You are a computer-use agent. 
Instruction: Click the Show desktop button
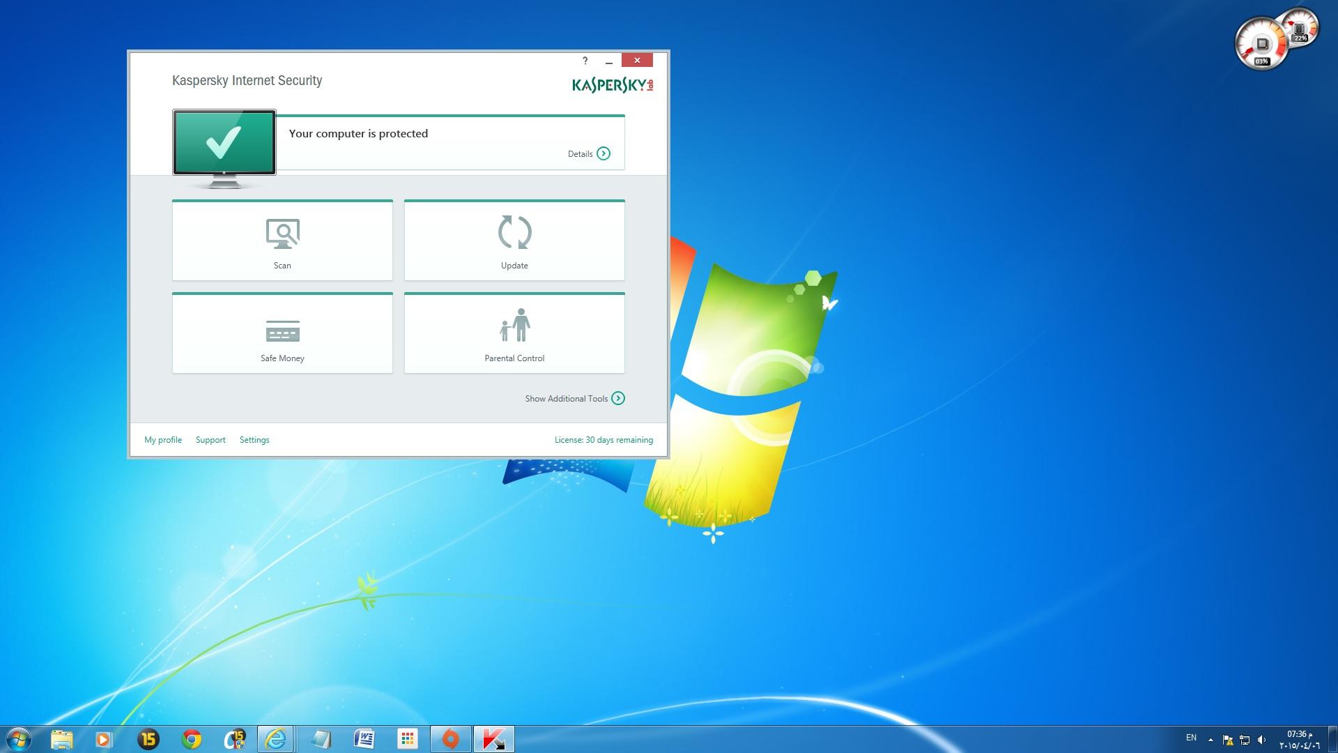(x=1332, y=739)
